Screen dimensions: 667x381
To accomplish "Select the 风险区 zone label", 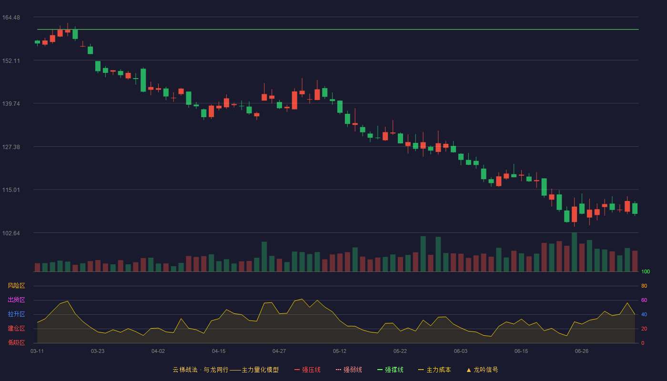I will pyautogui.click(x=16, y=286).
